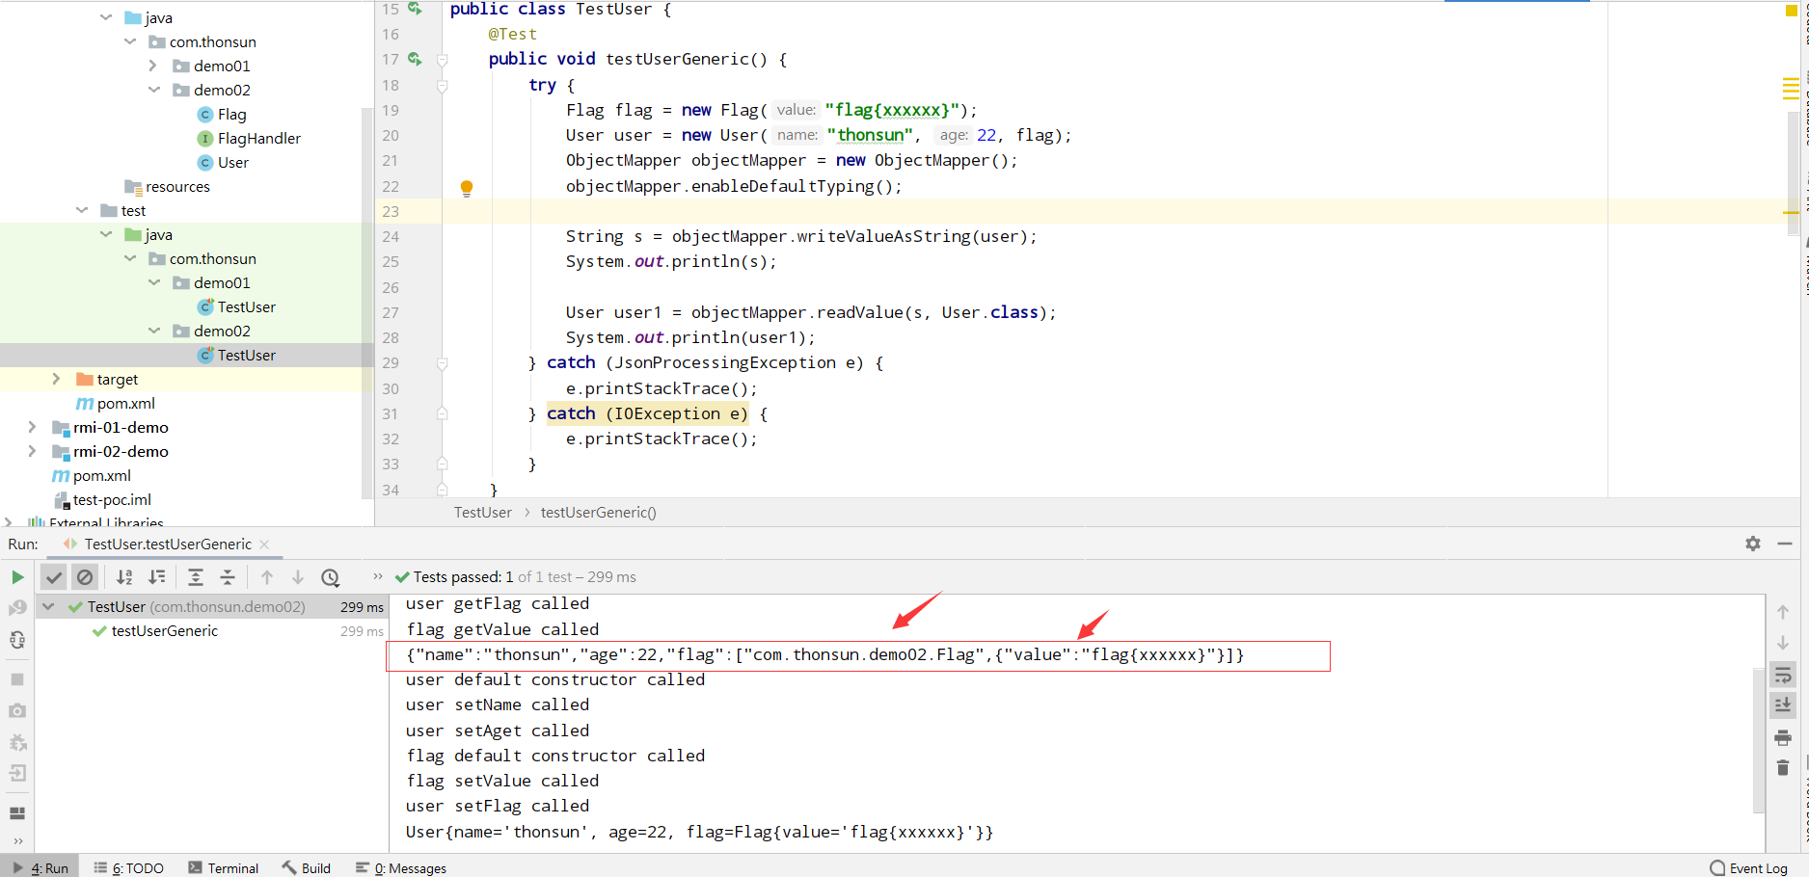Click the console output vertical scrollbar
The width and height of the screenshot is (1809, 877).
[x=1759, y=739]
